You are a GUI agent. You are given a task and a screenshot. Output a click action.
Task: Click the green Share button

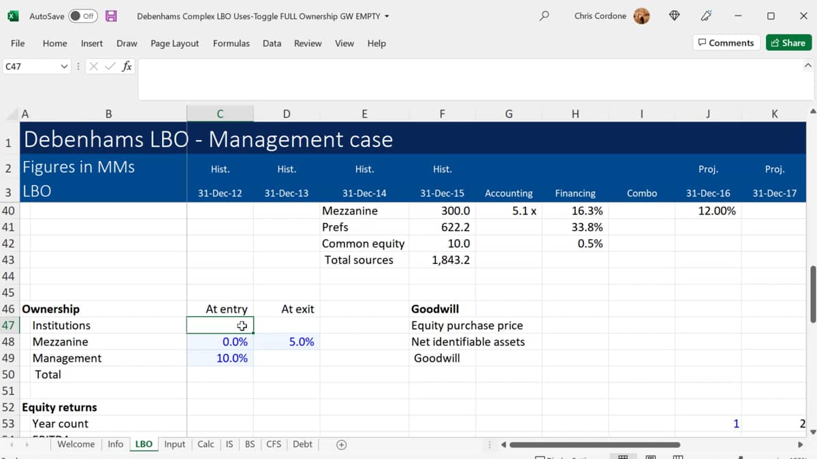click(788, 42)
